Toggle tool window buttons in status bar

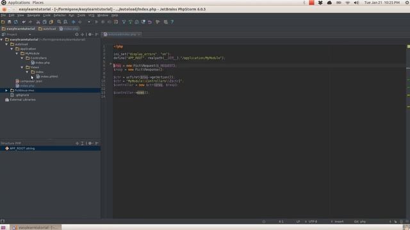coord(3,222)
